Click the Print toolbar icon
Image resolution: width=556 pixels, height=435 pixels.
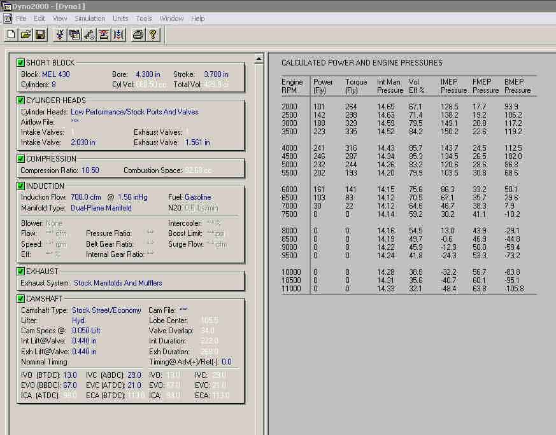tap(138, 34)
